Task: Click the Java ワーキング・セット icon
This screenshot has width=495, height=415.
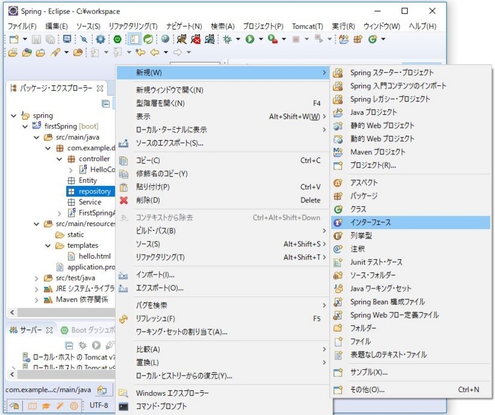Action: pos(338,288)
